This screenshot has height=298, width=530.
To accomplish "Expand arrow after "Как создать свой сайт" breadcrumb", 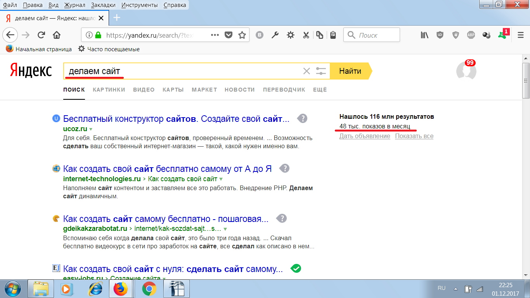I will (x=221, y=179).
